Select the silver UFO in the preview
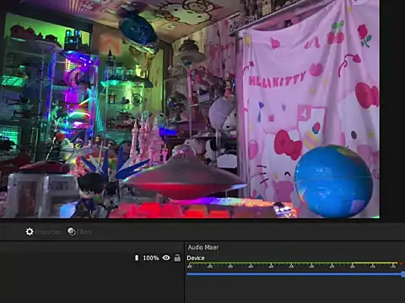The width and height of the screenshot is (405, 303). [184, 177]
